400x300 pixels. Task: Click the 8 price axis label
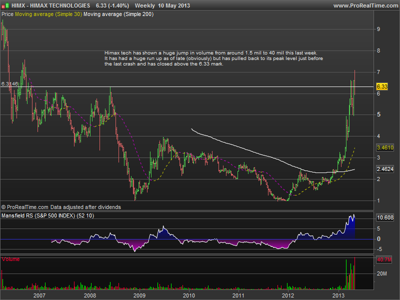[x=378, y=50]
